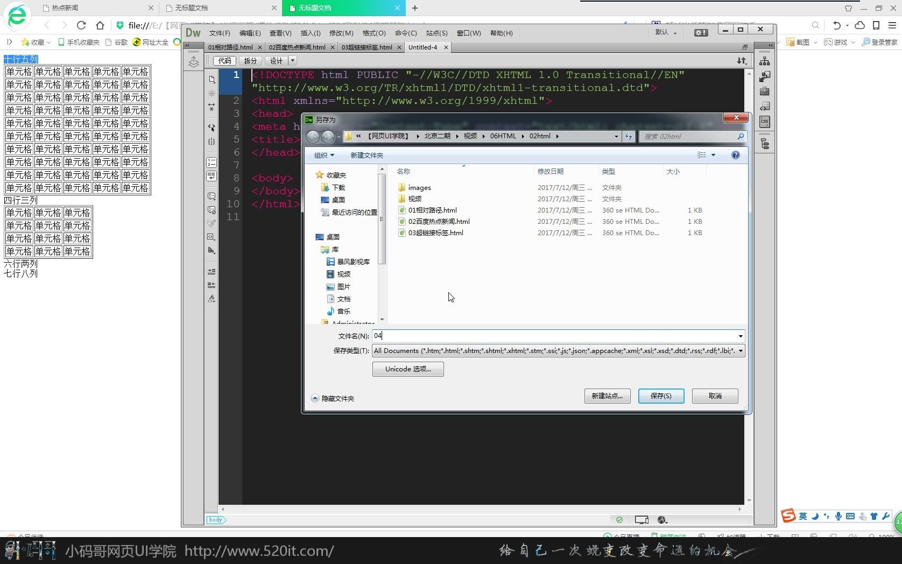Click the Help question mark icon in dialog

click(x=735, y=155)
